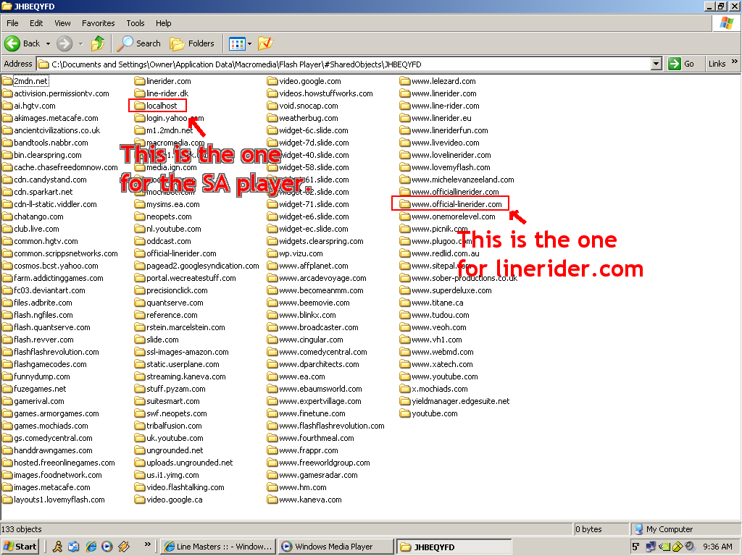Open the Favorites menu

99,23
